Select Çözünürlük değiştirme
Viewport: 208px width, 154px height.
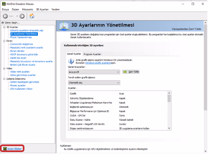(x=22, y=44)
